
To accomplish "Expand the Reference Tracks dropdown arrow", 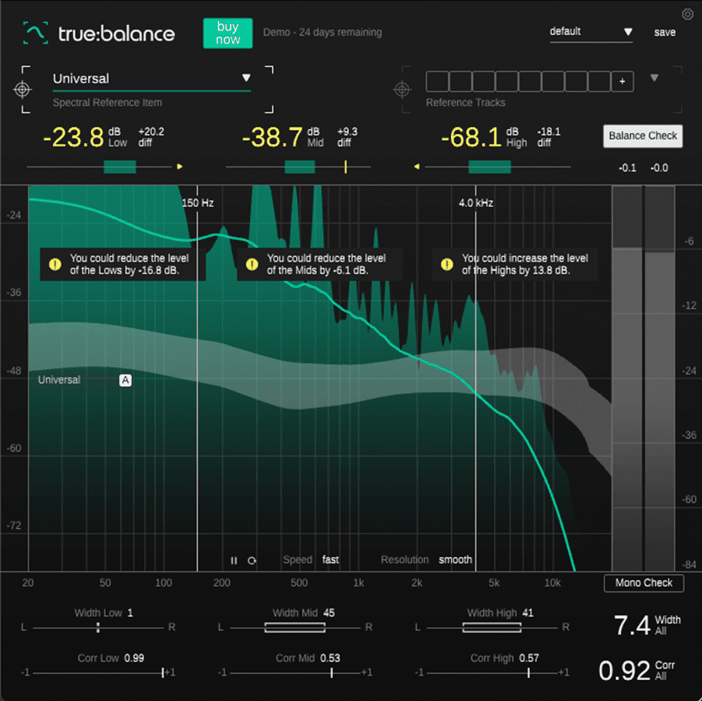I will tap(654, 78).
